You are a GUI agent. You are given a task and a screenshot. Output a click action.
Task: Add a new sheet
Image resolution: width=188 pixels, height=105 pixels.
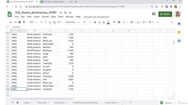[13, 102]
